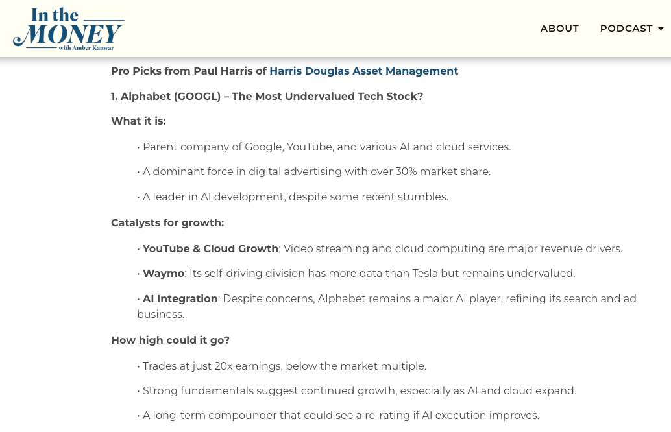Click the digital advertising market share bullet

[x=316, y=172]
